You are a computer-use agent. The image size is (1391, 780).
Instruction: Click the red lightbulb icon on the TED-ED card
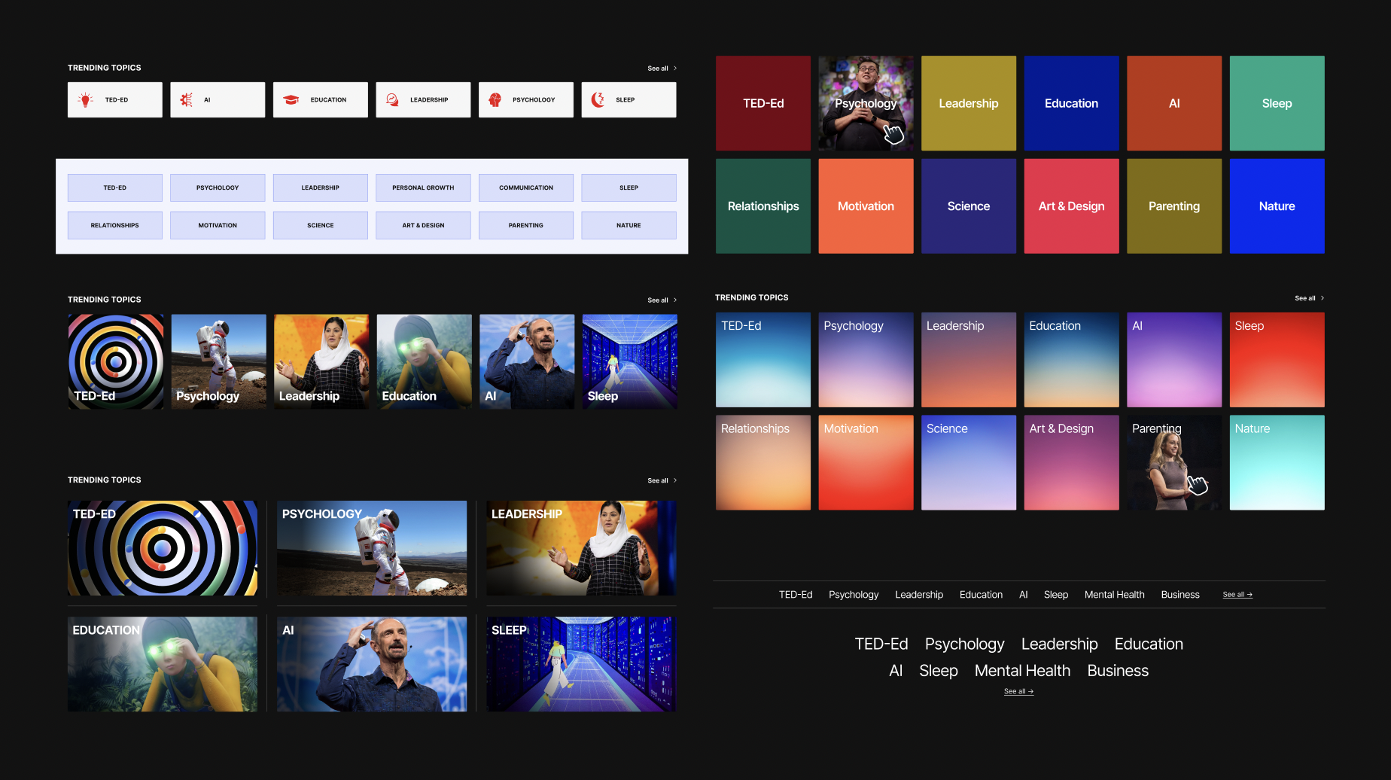click(x=86, y=99)
